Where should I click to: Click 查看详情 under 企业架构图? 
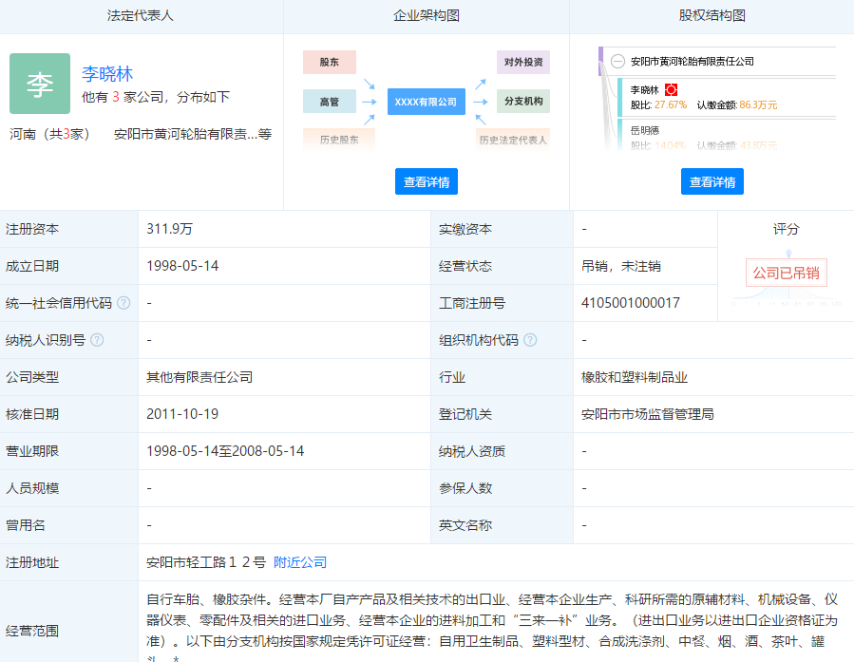[x=426, y=181]
